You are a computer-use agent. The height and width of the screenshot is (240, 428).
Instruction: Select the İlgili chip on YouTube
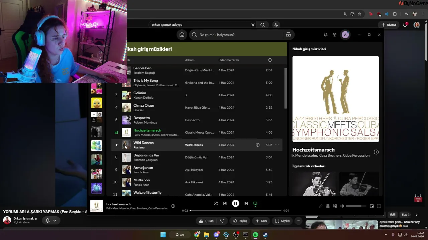click(x=393, y=215)
